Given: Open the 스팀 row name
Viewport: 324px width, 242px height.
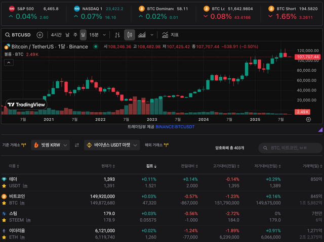Looking at the screenshot, I should tap(13, 213).
